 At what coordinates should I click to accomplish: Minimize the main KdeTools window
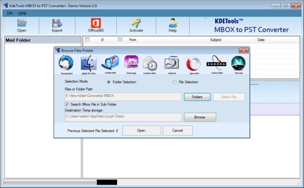click(275, 6)
